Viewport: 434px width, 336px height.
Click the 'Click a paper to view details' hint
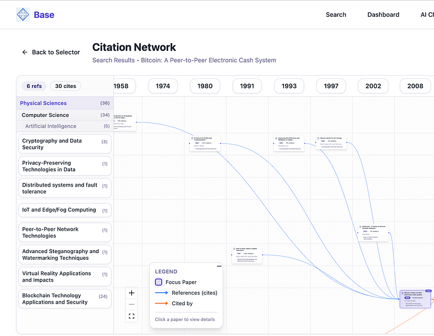coord(185,319)
